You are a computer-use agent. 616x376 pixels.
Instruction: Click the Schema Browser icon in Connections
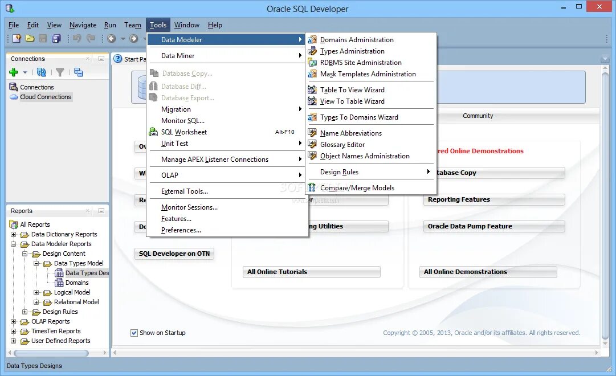pyautogui.click(x=79, y=72)
